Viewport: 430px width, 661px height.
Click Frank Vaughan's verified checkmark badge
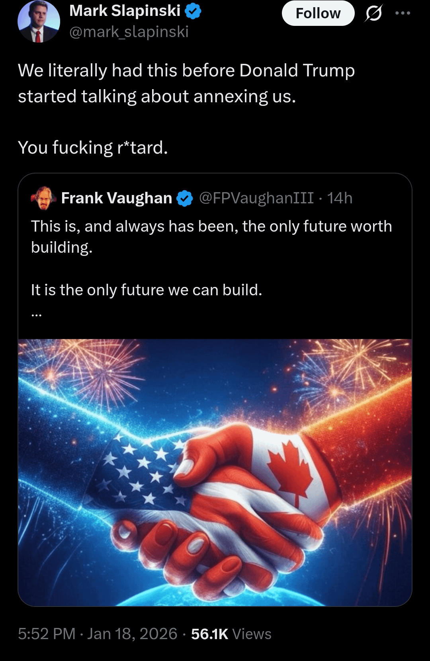[184, 198]
